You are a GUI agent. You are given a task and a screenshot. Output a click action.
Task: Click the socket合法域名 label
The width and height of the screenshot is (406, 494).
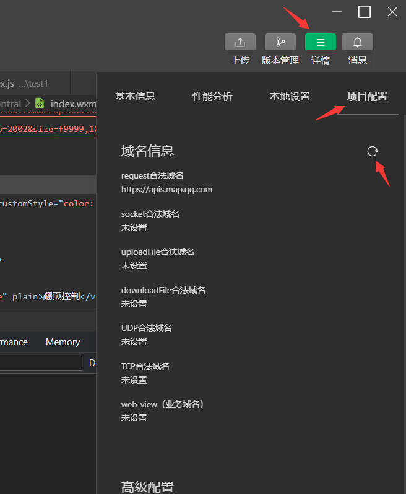[150, 214]
